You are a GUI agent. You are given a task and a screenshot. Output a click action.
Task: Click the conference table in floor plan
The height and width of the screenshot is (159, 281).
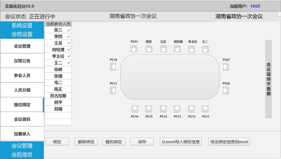tap(170, 77)
